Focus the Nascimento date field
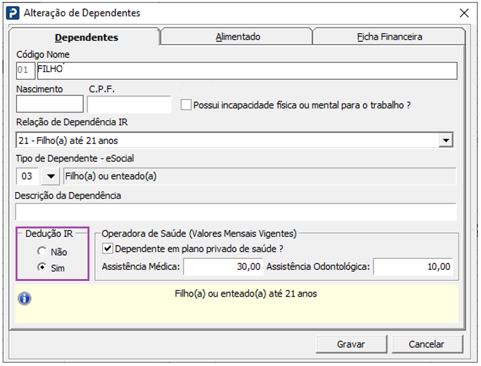481x366 pixels. pyautogui.click(x=50, y=104)
